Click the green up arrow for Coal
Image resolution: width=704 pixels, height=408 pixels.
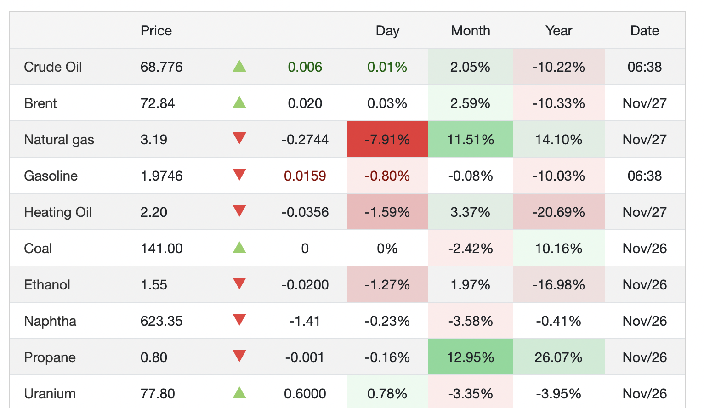[239, 248]
